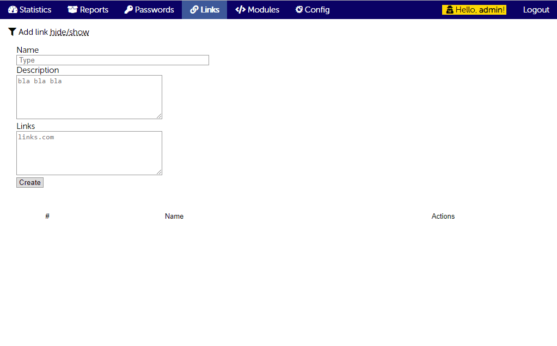This screenshot has height=346, width=557.
Task: Open the Passwords page from navbar
Action: pyautogui.click(x=149, y=9)
